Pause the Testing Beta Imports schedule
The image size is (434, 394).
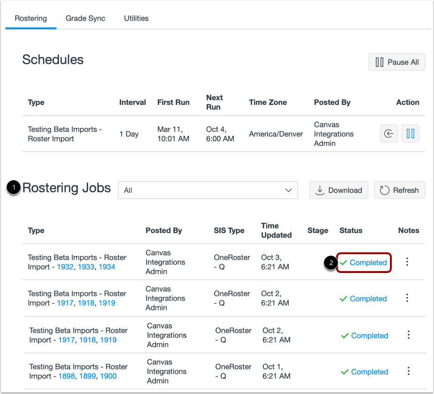pyautogui.click(x=411, y=134)
